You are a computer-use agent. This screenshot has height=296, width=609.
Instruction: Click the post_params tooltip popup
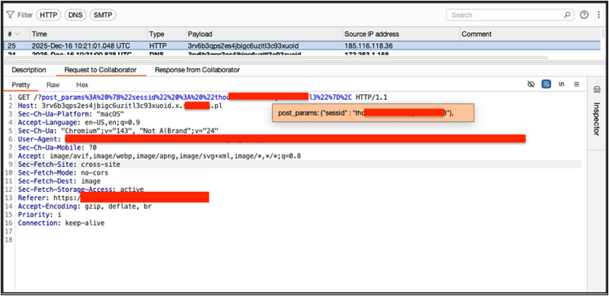coord(373,113)
